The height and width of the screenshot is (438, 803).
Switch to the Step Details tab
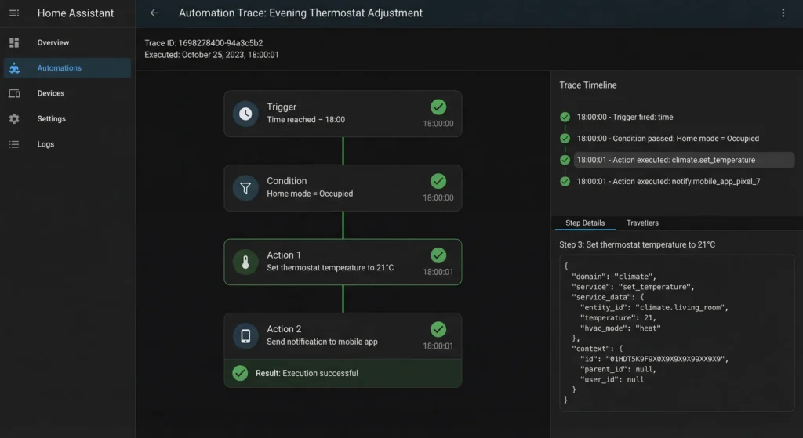coord(585,223)
